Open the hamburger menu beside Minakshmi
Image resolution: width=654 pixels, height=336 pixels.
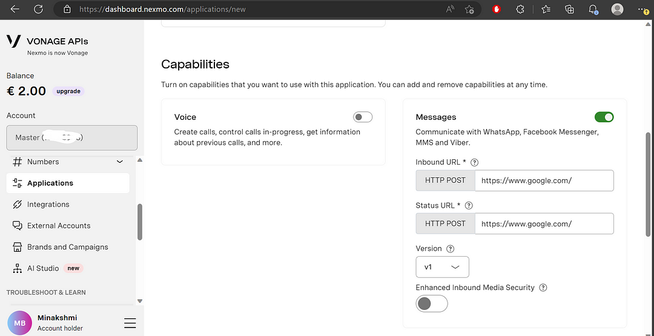coord(130,323)
